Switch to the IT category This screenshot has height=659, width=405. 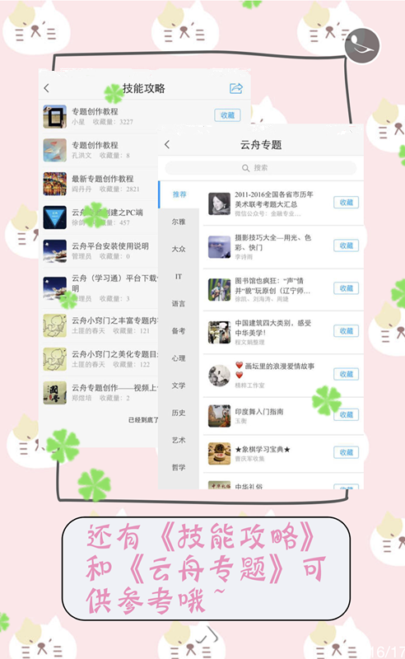click(179, 276)
